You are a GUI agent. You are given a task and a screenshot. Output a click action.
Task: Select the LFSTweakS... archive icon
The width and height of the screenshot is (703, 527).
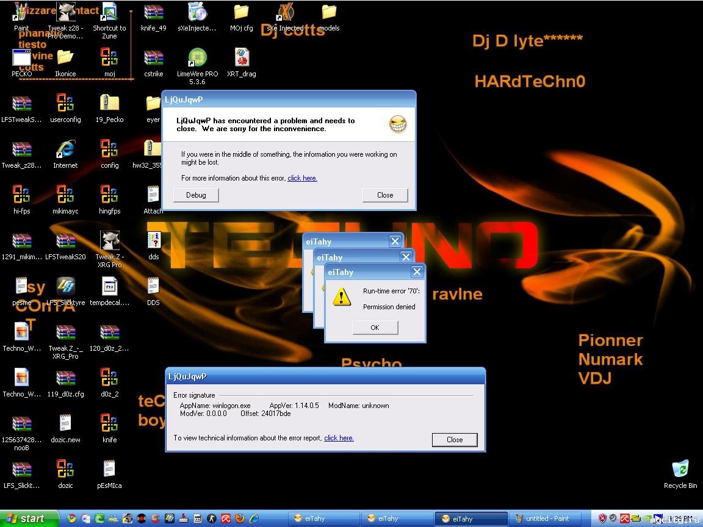(x=21, y=109)
